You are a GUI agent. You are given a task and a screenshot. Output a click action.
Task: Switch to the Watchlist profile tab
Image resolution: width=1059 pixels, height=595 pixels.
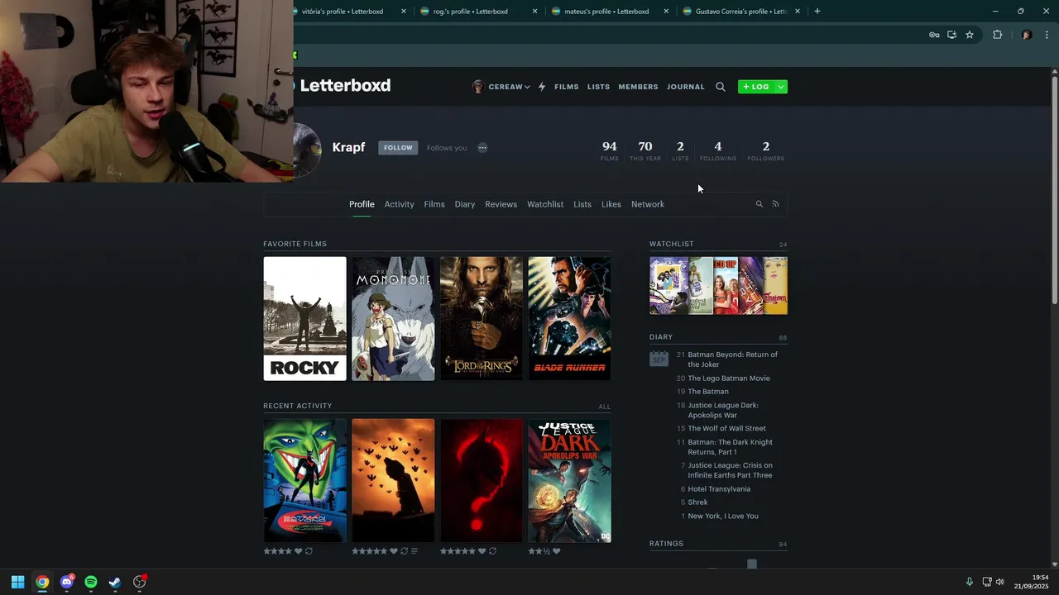point(545,204)
